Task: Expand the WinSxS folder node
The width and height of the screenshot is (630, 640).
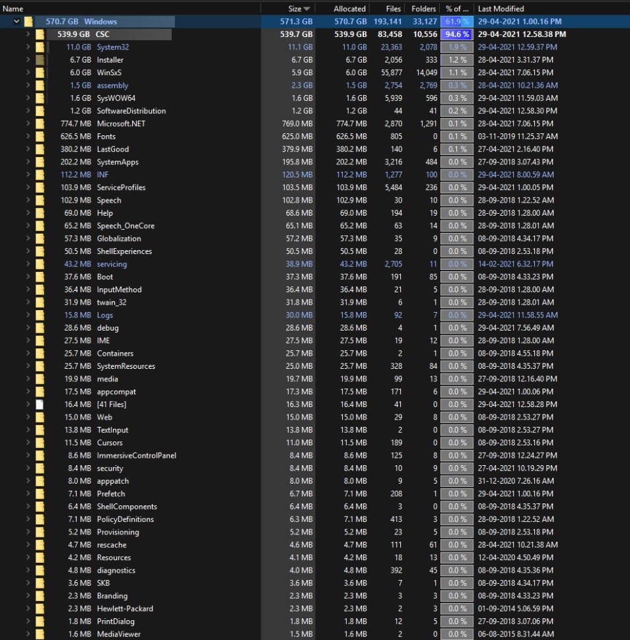Action: pyautogui.click(x=28, y=72)
